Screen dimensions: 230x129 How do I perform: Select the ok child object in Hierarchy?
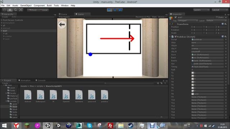tap(6, 33)
